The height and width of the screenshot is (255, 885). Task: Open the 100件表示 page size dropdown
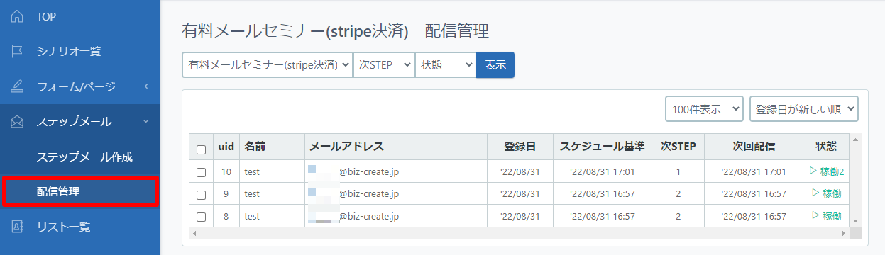[x=704, y=109]
